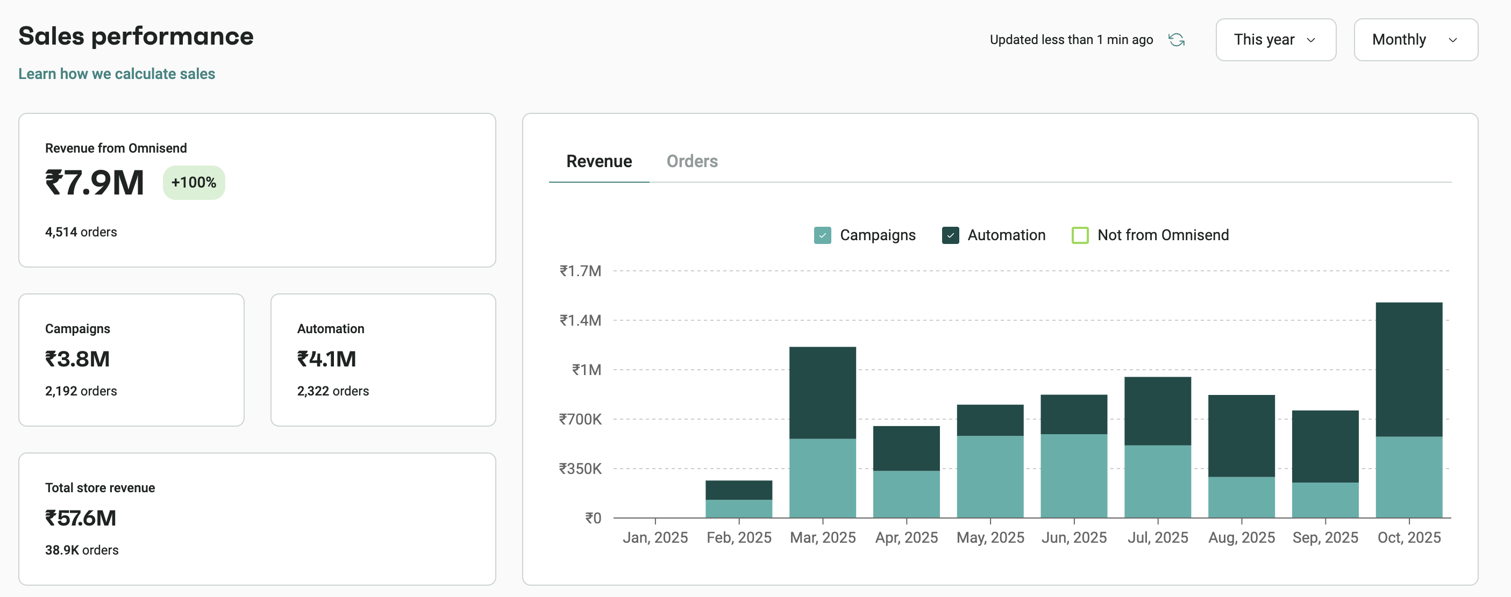Click the Mar, 2025 Automation bar segment
The image size is (1511, 597).
click(x=822, y=393)
